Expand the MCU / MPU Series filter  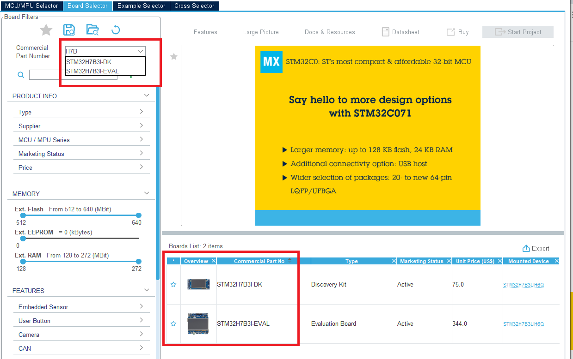coord(142,139)
